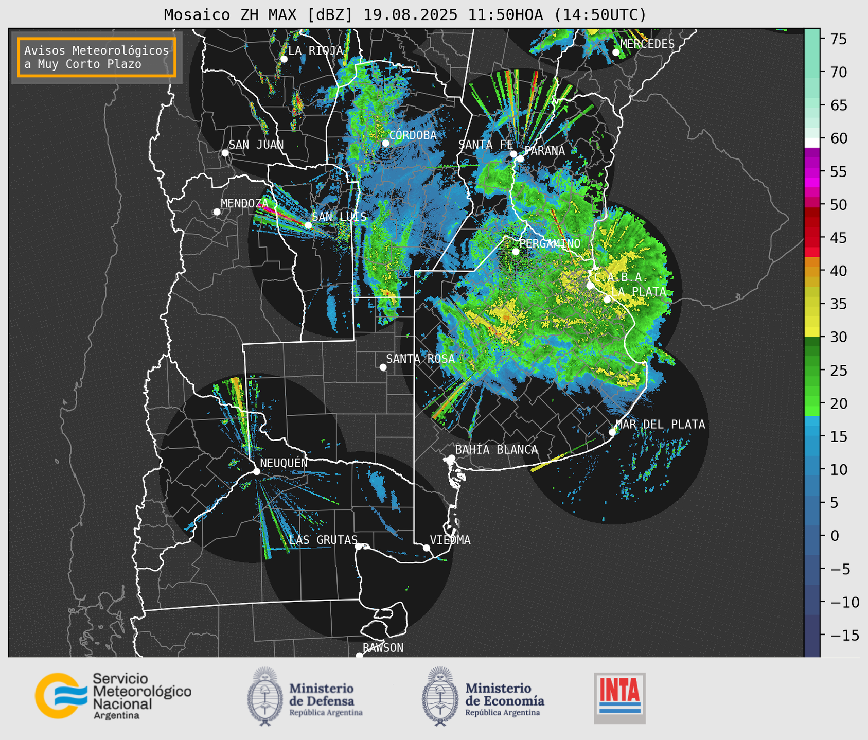Click the Viedma city marker dot
Screen dimensions: 868x740
coord(427,548)
